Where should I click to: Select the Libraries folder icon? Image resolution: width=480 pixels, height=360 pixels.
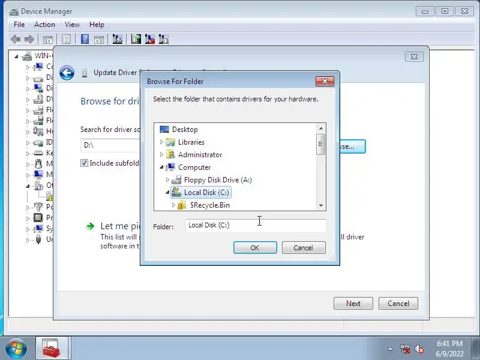pos(170,142)
